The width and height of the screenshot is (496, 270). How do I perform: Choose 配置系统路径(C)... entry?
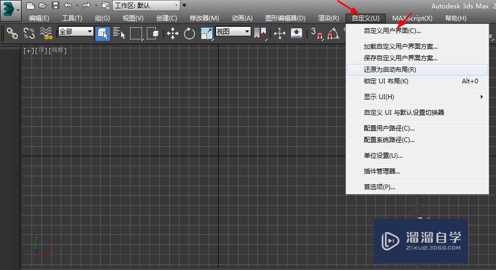(417, 140)
